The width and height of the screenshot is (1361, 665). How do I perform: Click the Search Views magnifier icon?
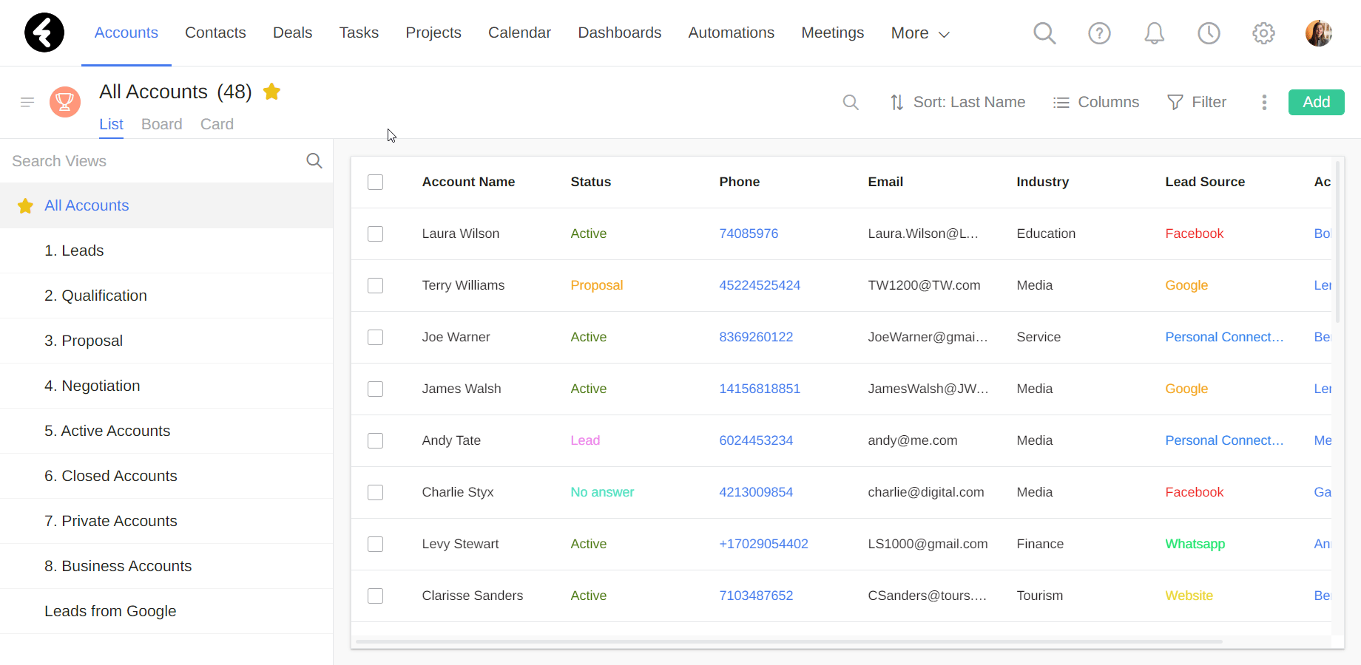(x=314, y=161)
